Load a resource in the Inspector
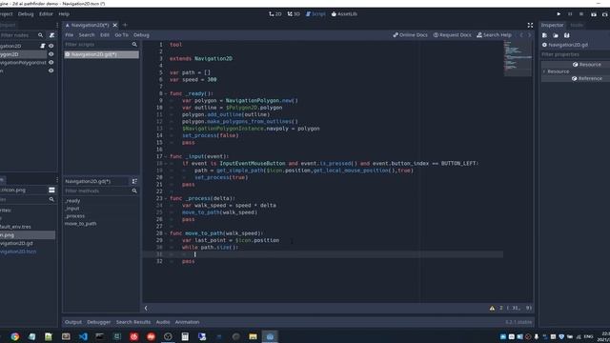The height and width of the screenshot is (343, 610). pyautogui.click(x=556, y=35)
